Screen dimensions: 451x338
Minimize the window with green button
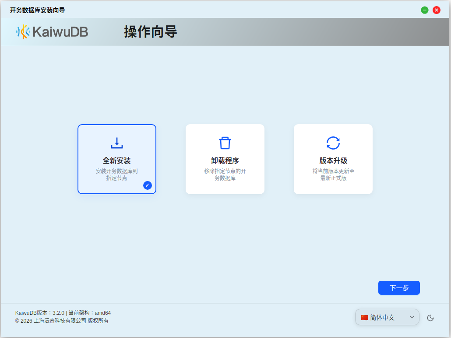(425, 10)
